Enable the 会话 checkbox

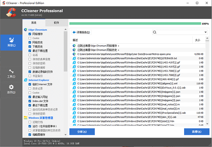point(30,55)
